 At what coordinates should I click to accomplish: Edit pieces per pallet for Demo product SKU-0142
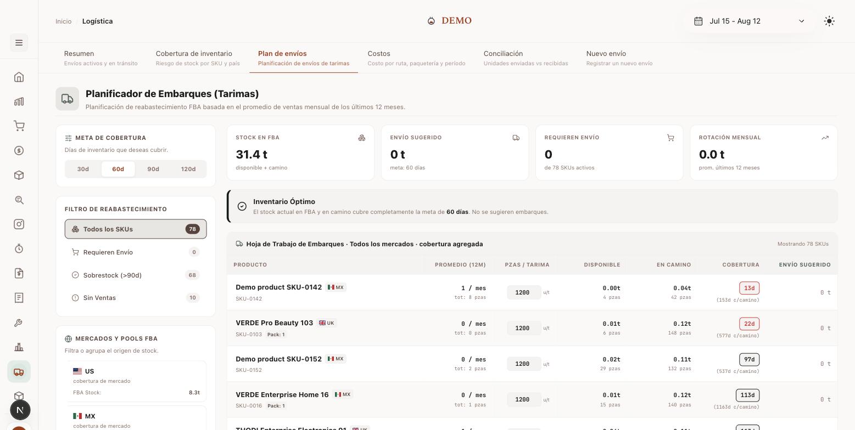coord(524,292)
